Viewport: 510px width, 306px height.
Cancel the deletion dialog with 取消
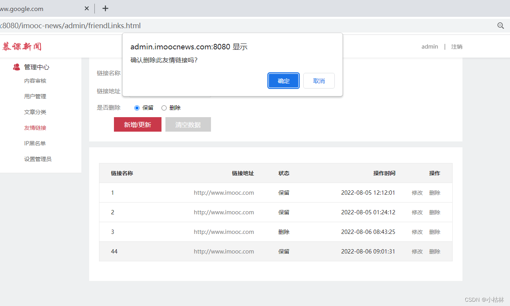tap(319, 81)
